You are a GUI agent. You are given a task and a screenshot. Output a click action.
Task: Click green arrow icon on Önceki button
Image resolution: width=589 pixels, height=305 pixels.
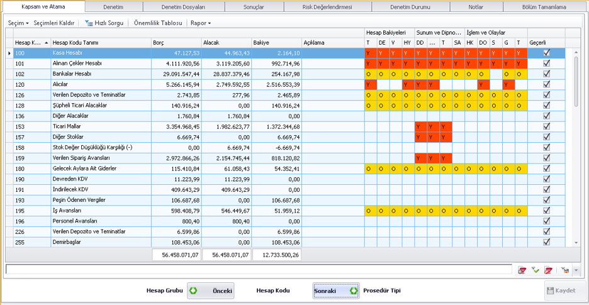[194, 291]
